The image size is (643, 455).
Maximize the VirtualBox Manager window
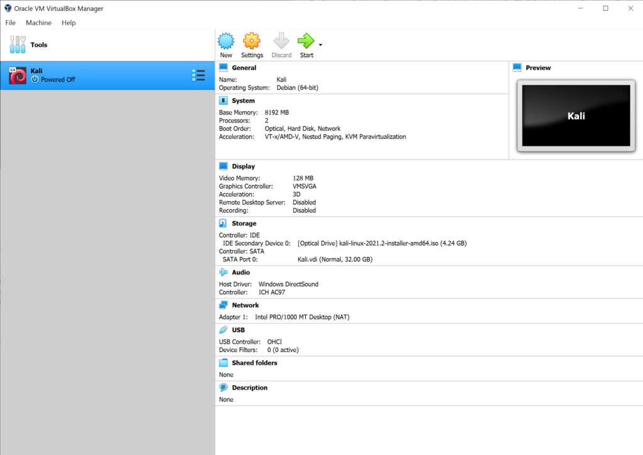pyautogui.click(x=605, y=8)
